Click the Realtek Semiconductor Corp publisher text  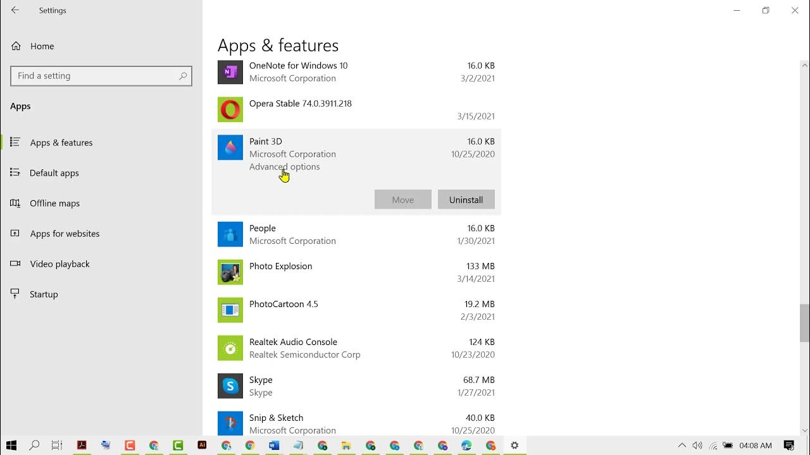click(x=304, y=355)
